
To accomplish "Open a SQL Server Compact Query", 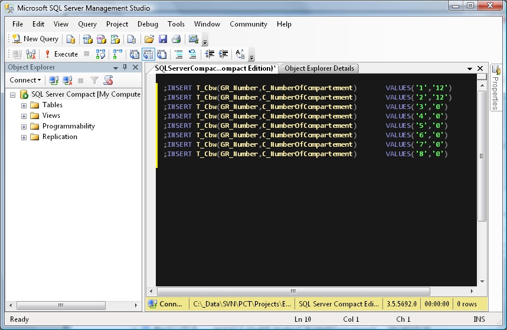I will pyautogui.click(x=132, y=39).
